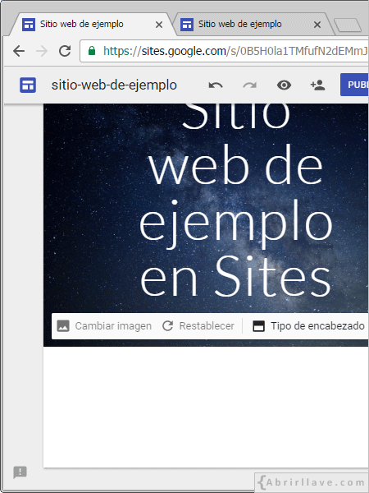Focus the sites.google.com address bar
This screenshot has width=369, height=493.
[x=225, y=51]
